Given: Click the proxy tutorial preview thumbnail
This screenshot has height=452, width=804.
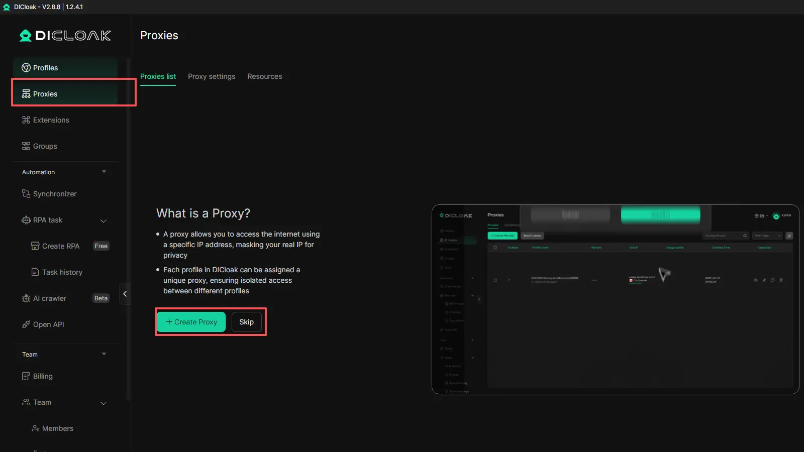Looking at the screenshot, I should (x=615, y=299).
